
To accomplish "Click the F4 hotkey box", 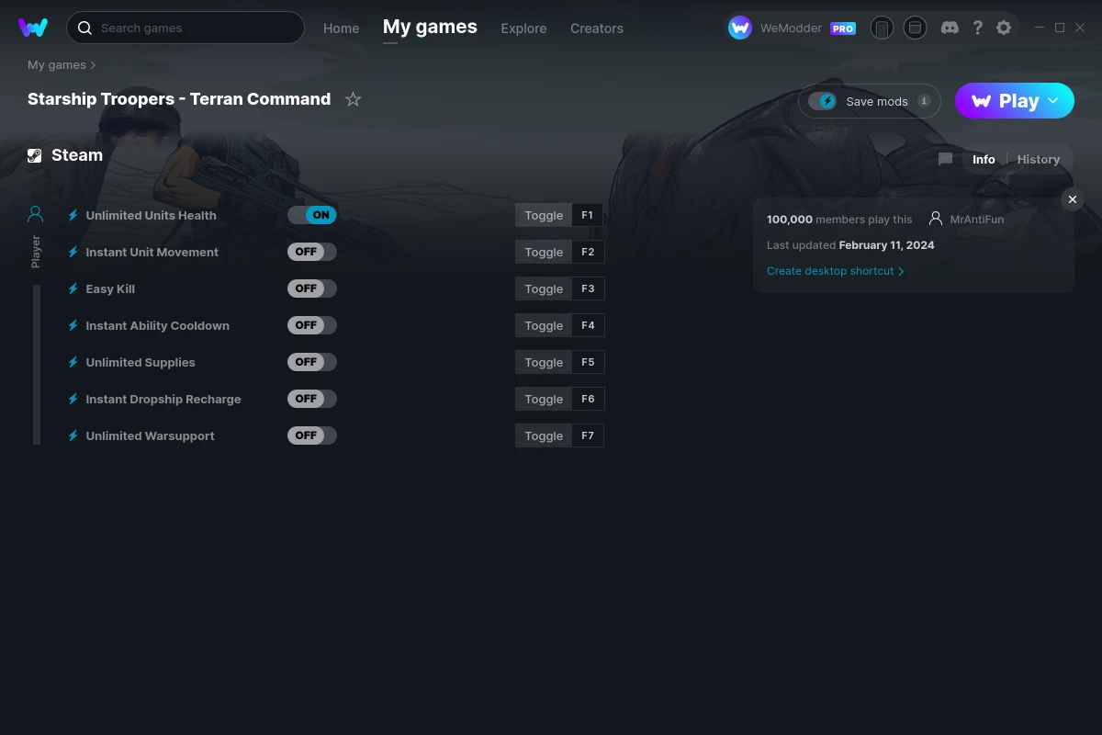I will (588, 325).
